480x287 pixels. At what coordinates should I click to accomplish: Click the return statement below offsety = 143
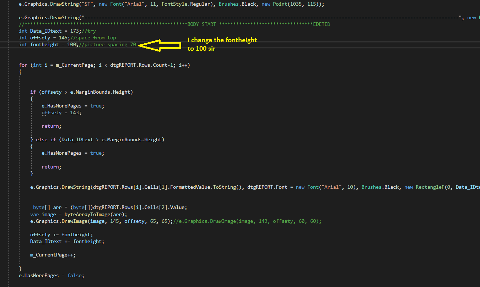point(52,126)
